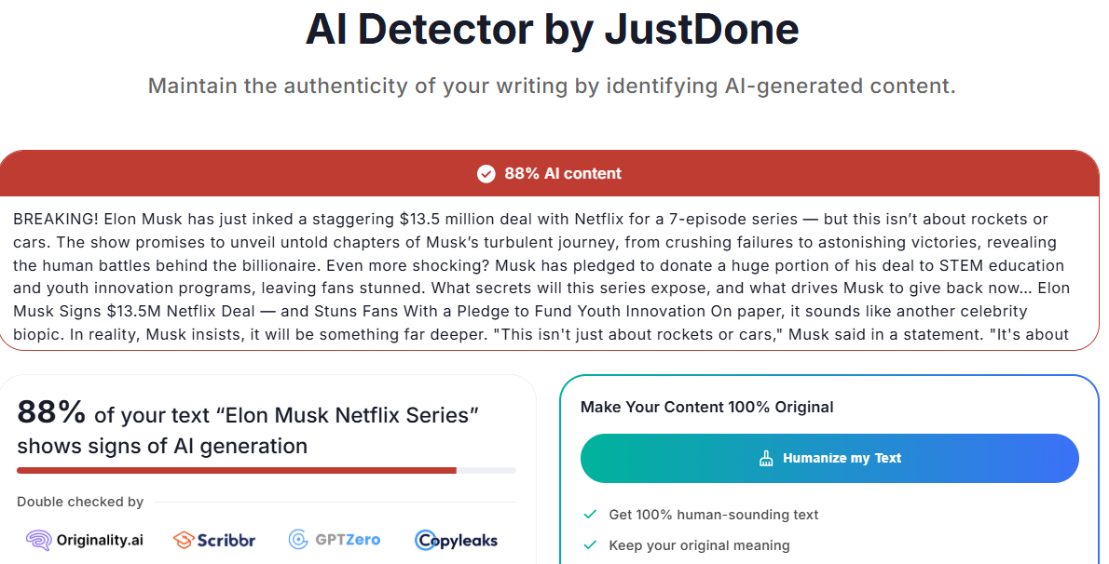This screenshot has width=1109, height=564.
Task: Click the Make Your Content 100% Original heading
Action: coord(706,407)
